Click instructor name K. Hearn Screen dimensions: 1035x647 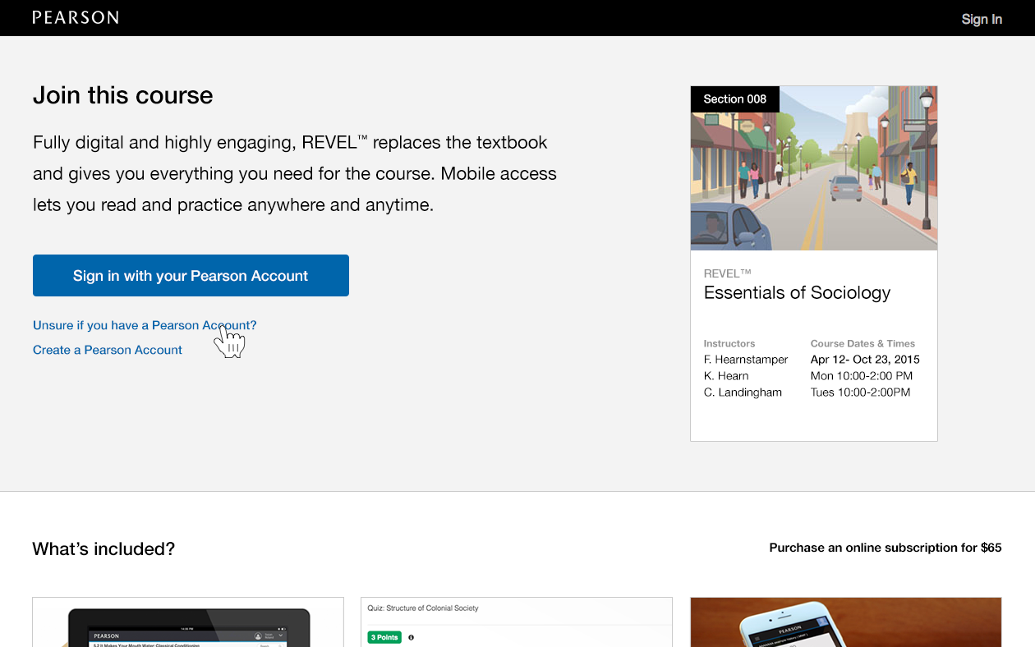726,376
